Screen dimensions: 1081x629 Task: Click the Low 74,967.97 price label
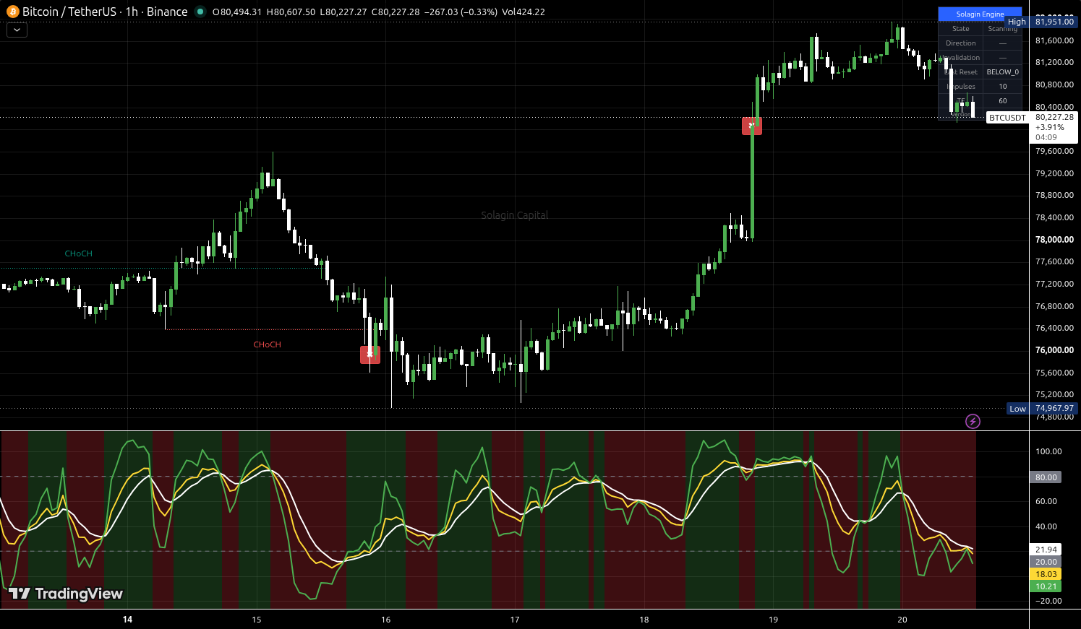1043,409
